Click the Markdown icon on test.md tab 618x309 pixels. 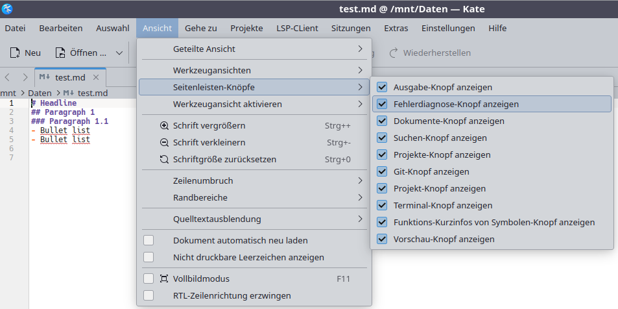point(45,77)
